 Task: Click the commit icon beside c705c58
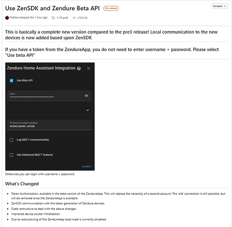74,18
